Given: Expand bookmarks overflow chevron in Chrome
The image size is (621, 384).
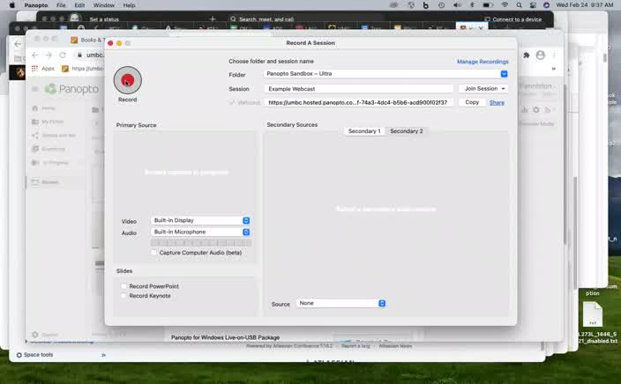Looking at the screenshot, I should [554, 69].
